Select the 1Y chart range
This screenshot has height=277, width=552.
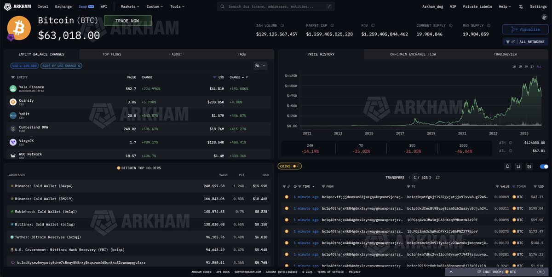pos(532,67)
